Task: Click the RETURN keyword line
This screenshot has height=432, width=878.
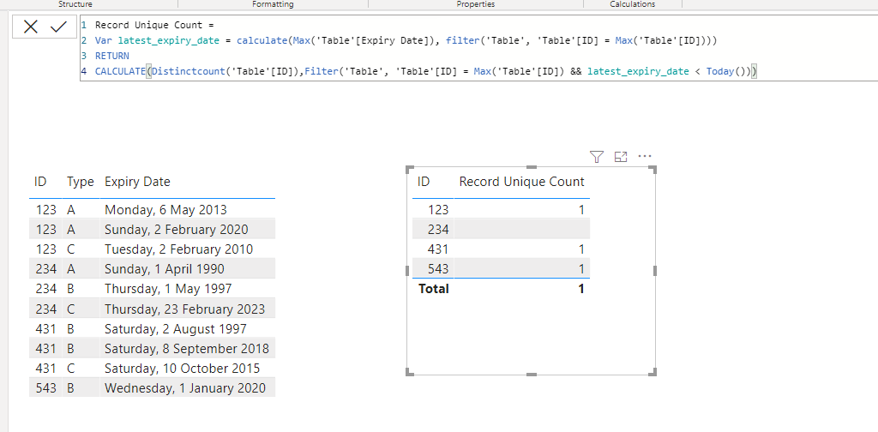Action: [x=112, y=56]
